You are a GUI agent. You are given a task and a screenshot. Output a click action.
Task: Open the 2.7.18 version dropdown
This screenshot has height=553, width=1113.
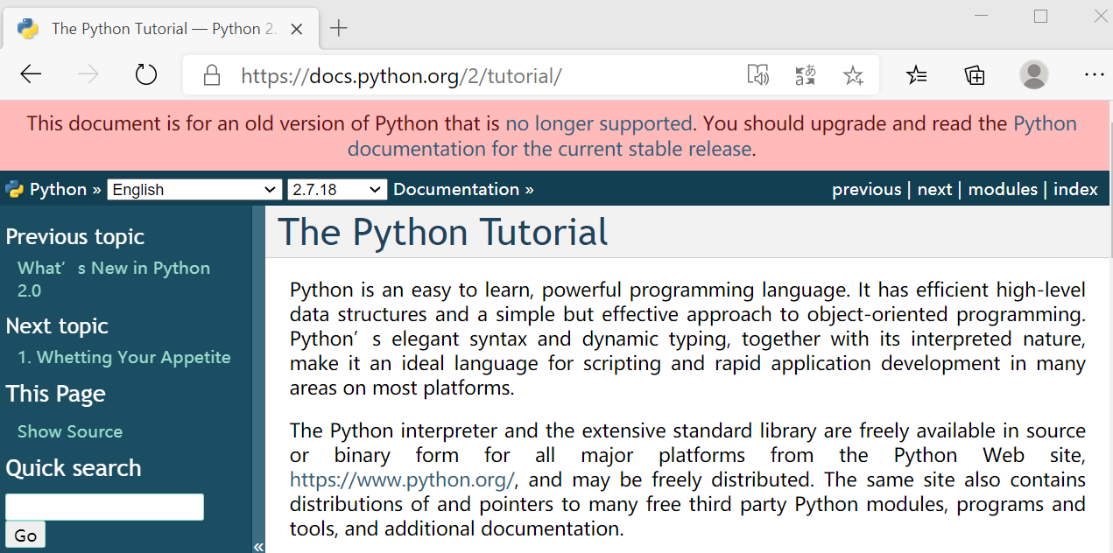click(x=337, y=190)
